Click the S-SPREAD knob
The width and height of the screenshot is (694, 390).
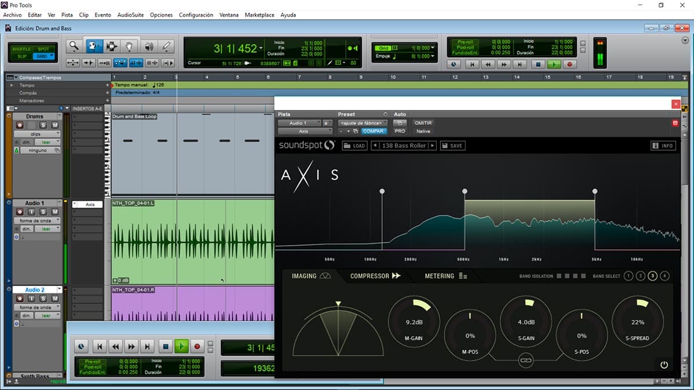pos(638,322)
